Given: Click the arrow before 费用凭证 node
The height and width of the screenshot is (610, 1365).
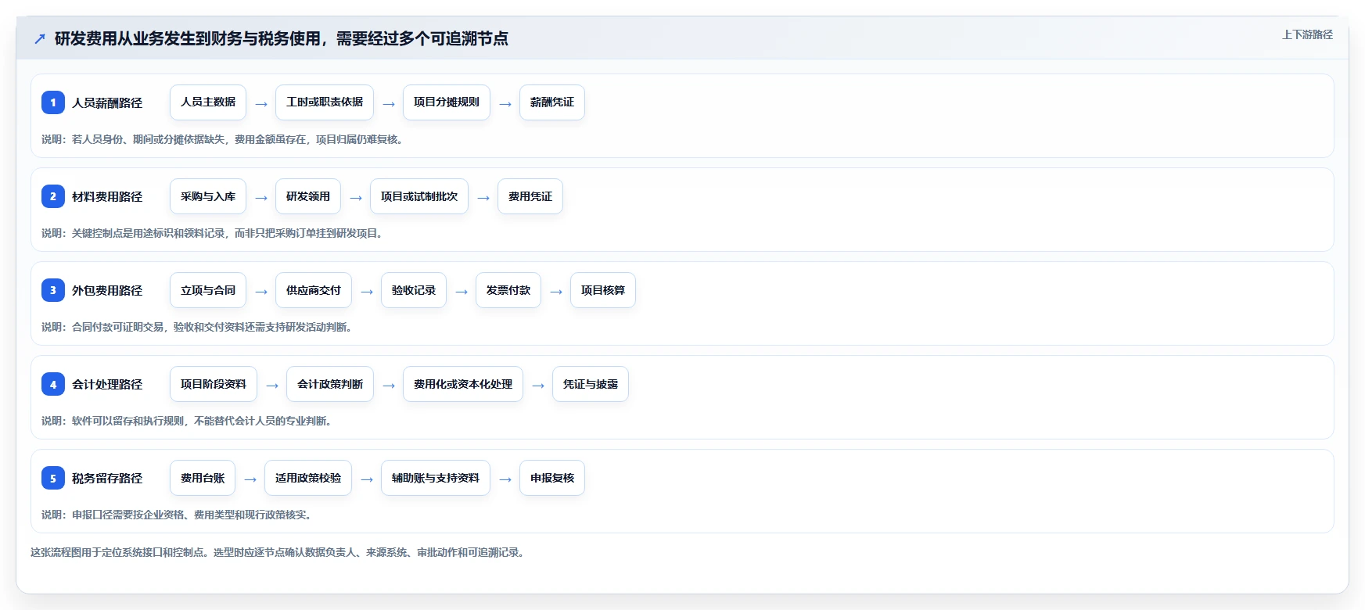Looking at the screenshot, I should click(x=483, y=197).
